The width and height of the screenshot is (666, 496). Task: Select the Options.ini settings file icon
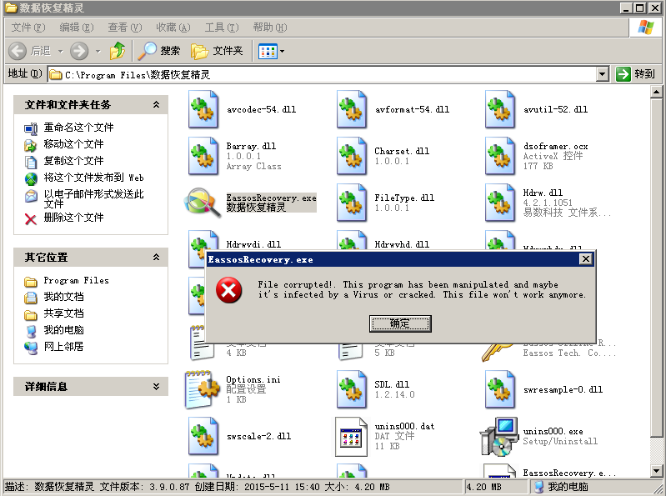click(203, 389)
